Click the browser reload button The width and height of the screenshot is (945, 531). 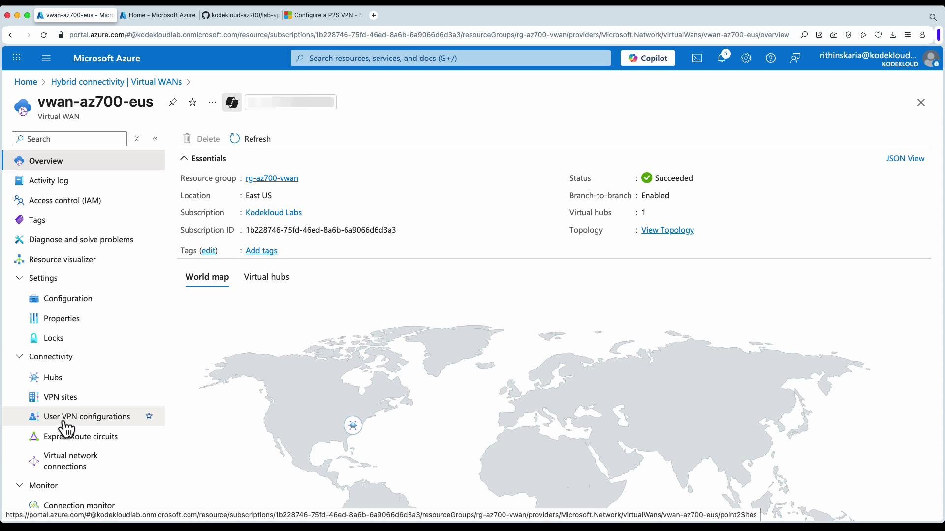tap(44, 35)
